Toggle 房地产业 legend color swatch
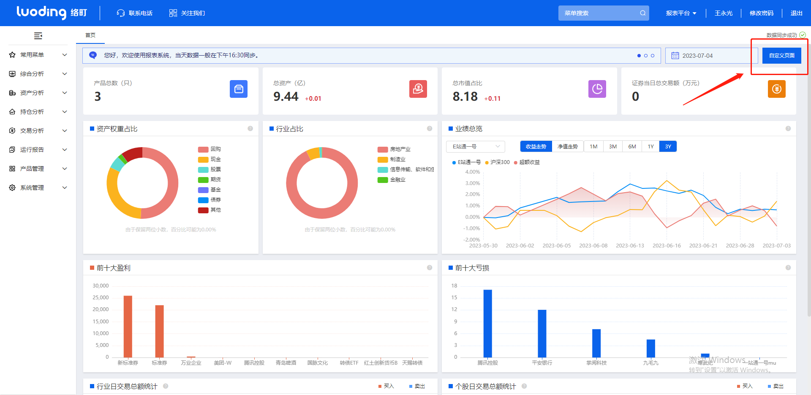The width and height of the screenshot is (811, 395). 383,149
